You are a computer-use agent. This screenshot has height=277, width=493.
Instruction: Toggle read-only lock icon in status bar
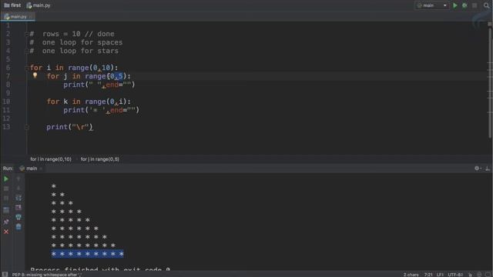470,275
